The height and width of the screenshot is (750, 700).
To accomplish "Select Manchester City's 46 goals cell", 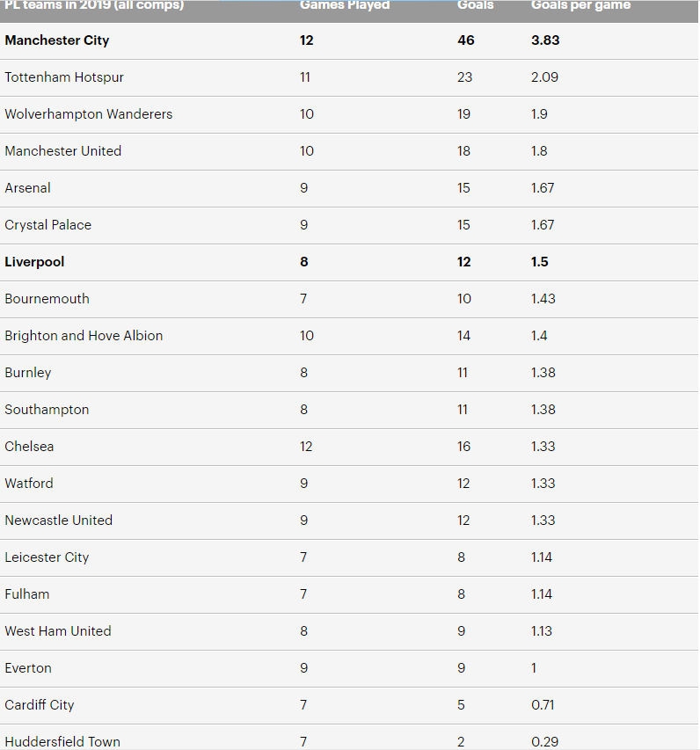I will [466, 40].
